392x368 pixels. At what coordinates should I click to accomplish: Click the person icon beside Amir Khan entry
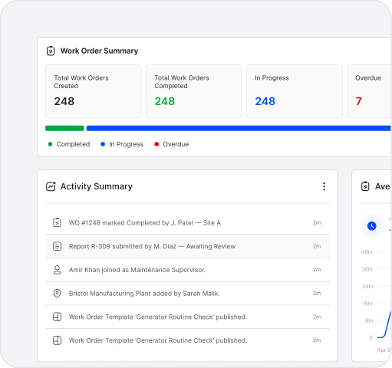pos(57,270)
